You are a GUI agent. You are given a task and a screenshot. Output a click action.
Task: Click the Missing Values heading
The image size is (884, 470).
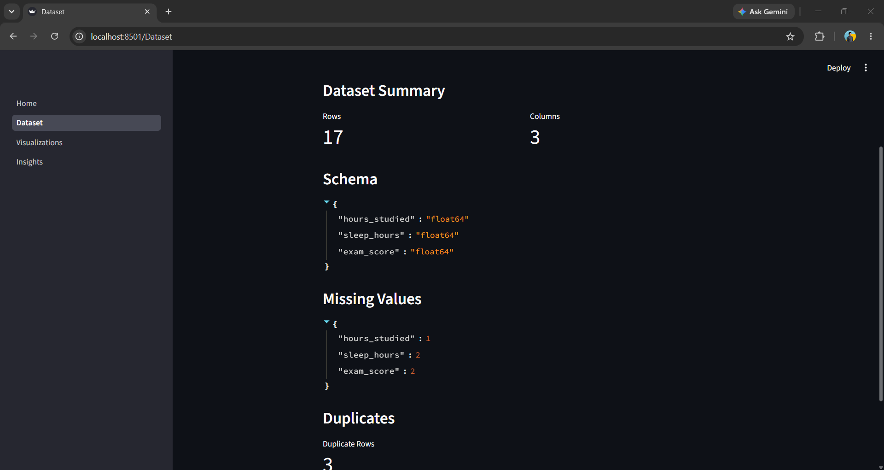372,299
